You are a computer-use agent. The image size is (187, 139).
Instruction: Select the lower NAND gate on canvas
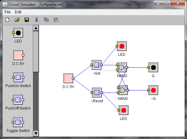click(x=123, y=90)
